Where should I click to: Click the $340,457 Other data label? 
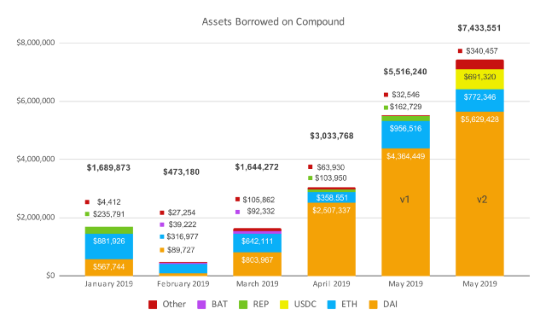click(482, 51)
